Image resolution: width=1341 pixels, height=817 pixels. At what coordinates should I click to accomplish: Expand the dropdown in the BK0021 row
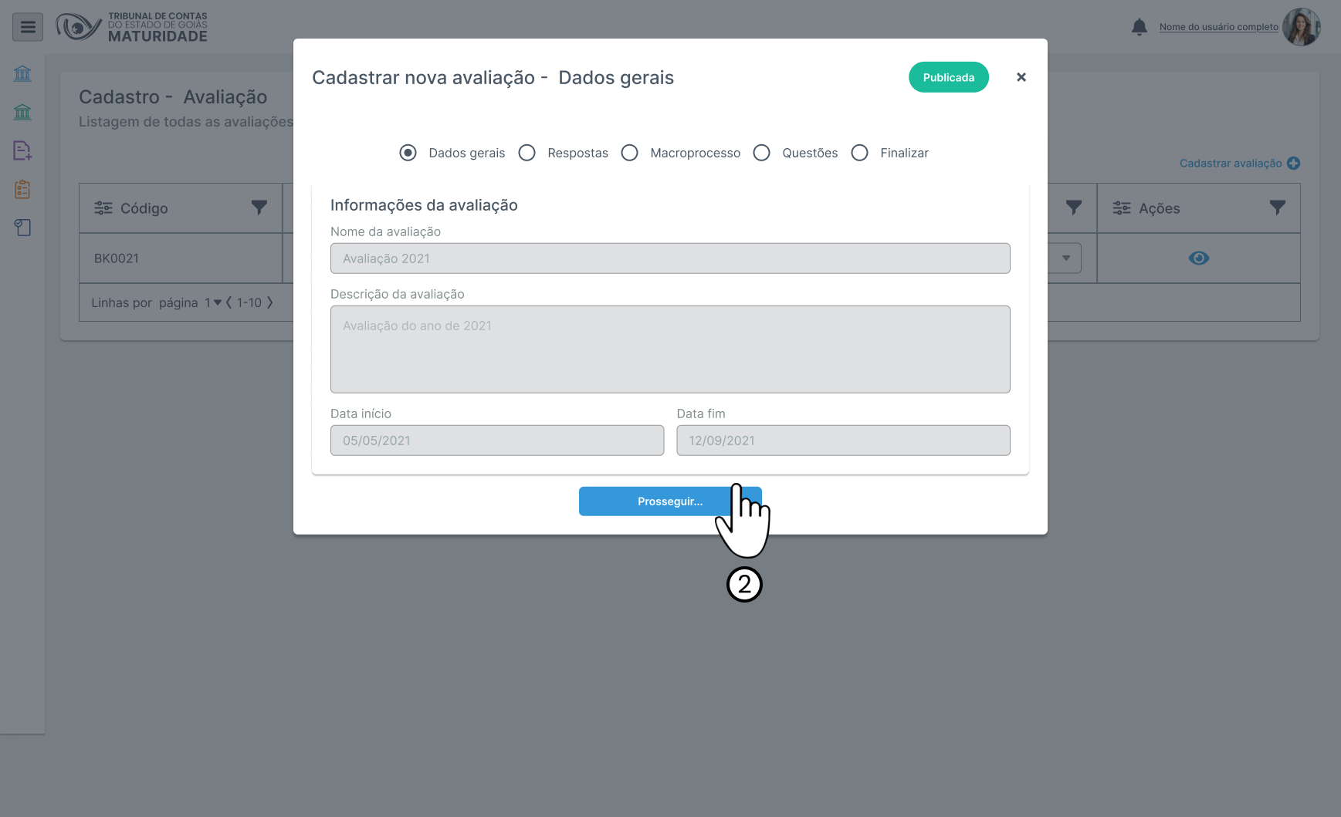[1066, 258]
